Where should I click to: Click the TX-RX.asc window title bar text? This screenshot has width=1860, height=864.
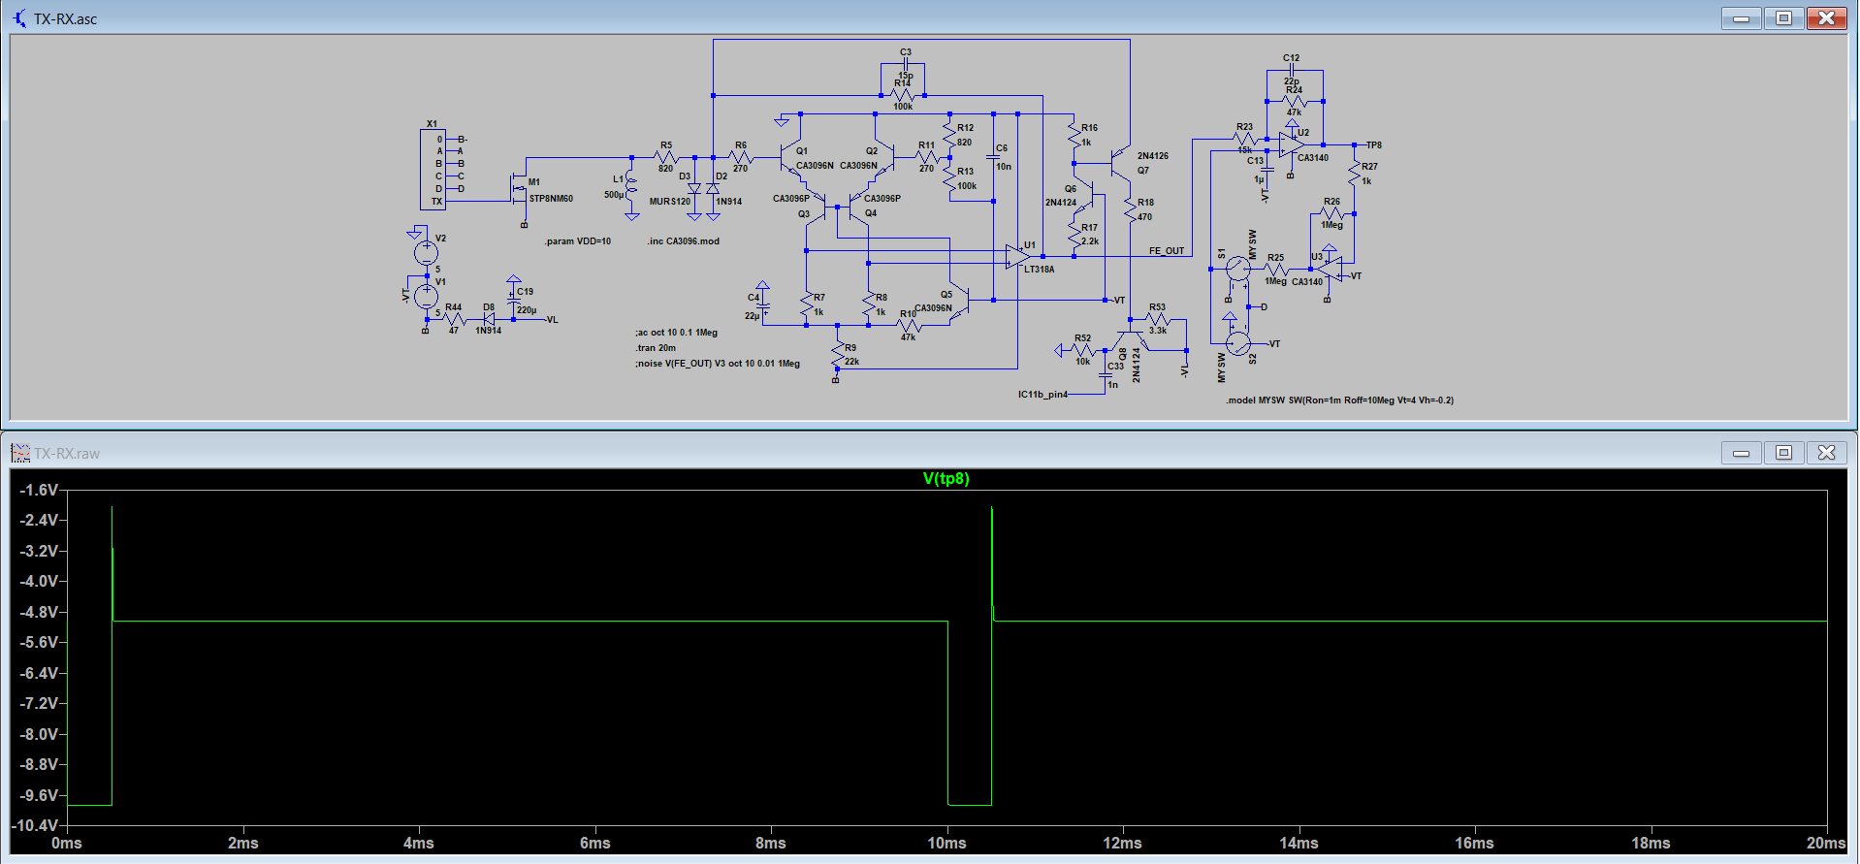[x=65, y=18]
